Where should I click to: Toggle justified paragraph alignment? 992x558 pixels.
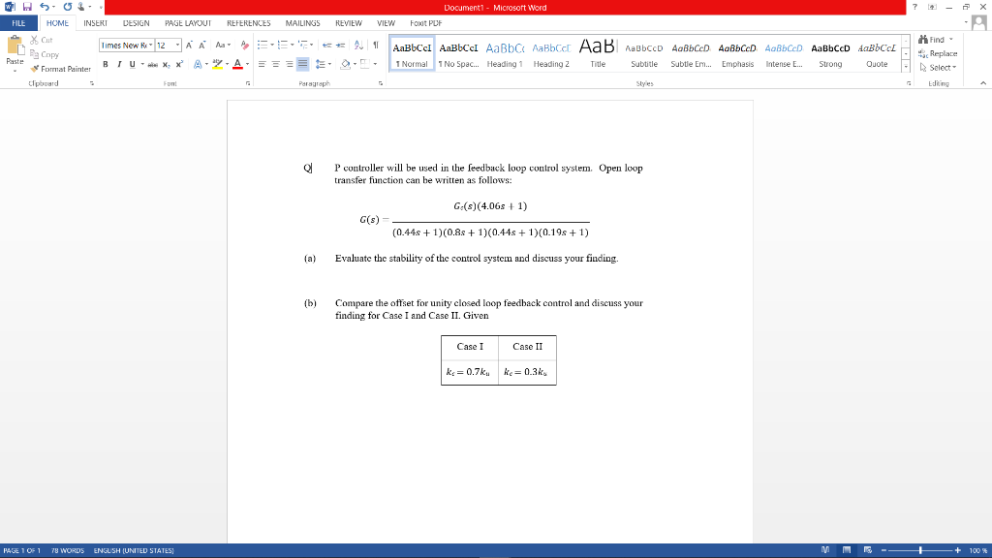click(303, 65)
